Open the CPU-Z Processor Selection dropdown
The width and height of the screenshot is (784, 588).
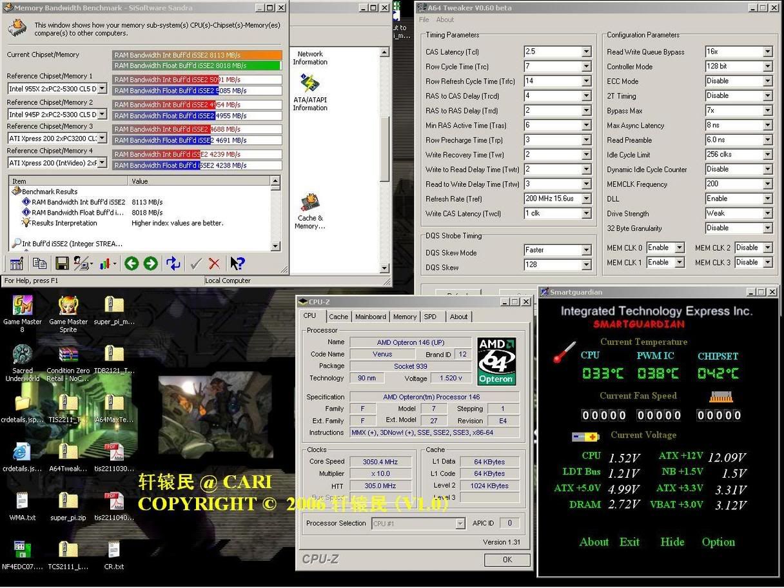point(460,524)
